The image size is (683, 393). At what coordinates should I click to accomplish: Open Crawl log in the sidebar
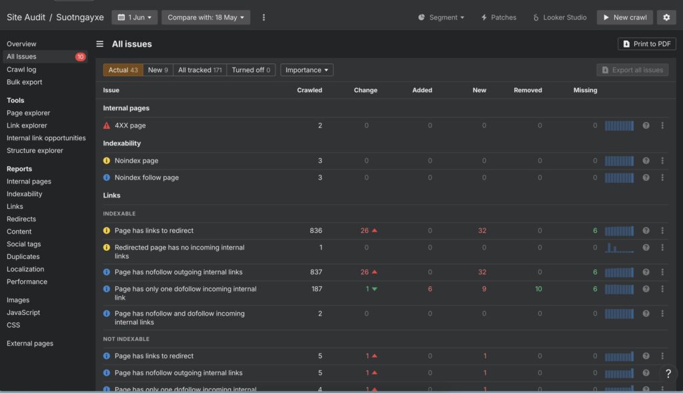click(21, 69)
